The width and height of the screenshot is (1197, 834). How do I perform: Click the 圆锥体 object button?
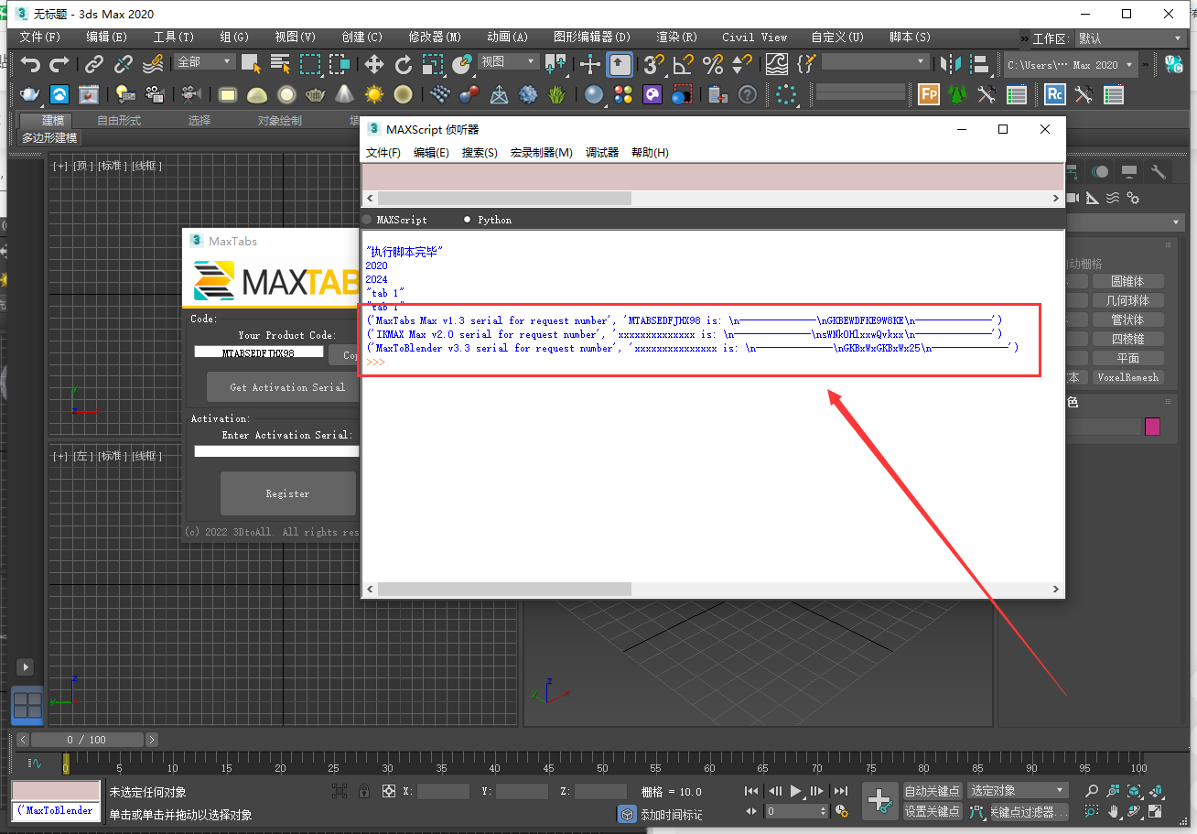click(1127, 281)
